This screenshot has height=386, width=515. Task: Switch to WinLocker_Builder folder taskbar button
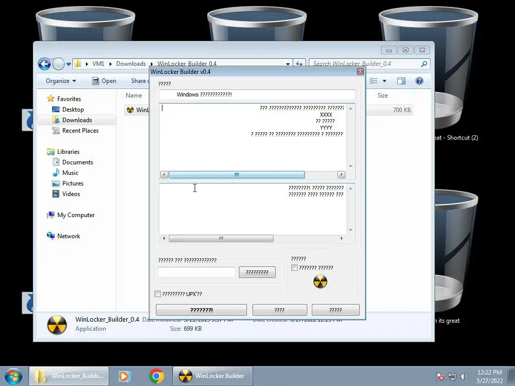click(x=68, y=376)
